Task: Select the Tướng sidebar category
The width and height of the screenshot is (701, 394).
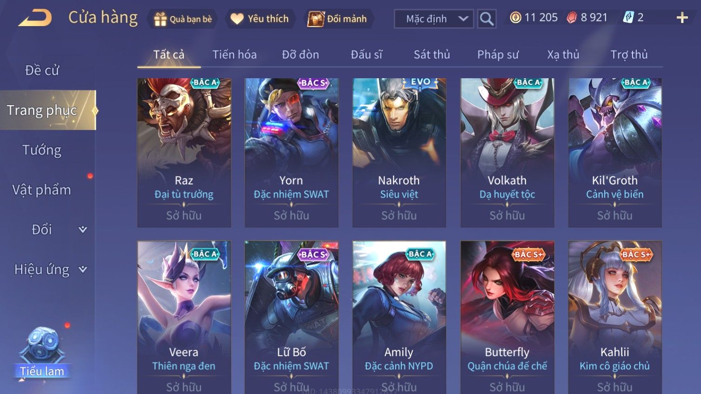Action: 42,150
